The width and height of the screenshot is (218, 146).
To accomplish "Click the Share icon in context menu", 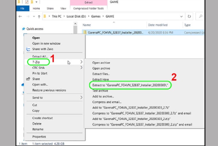I will click(x=28, y=79).
